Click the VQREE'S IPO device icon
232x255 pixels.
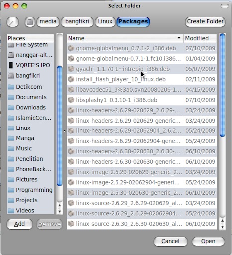coord(11,65)
